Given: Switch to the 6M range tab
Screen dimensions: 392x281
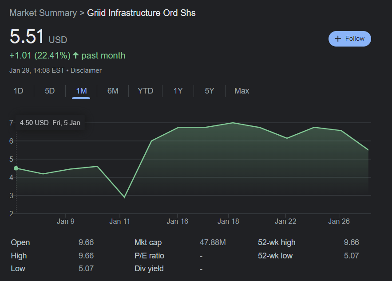Looking at the screenshot, I should click(x=113, y=91).
